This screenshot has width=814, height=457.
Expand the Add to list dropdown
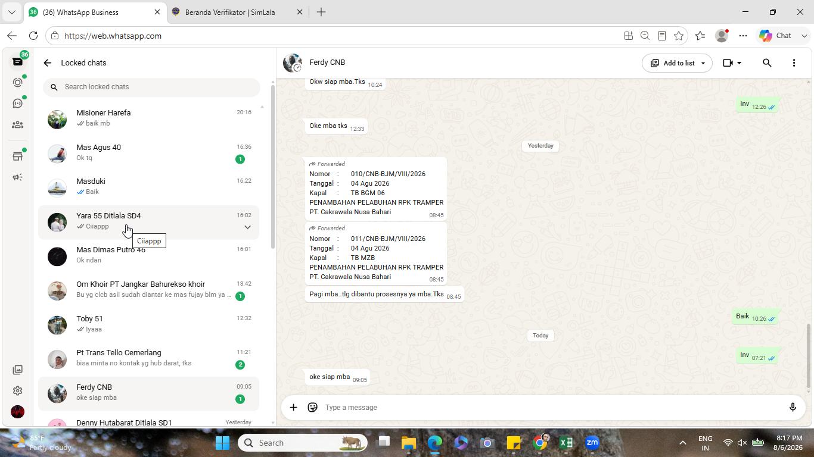click(703, 63)
